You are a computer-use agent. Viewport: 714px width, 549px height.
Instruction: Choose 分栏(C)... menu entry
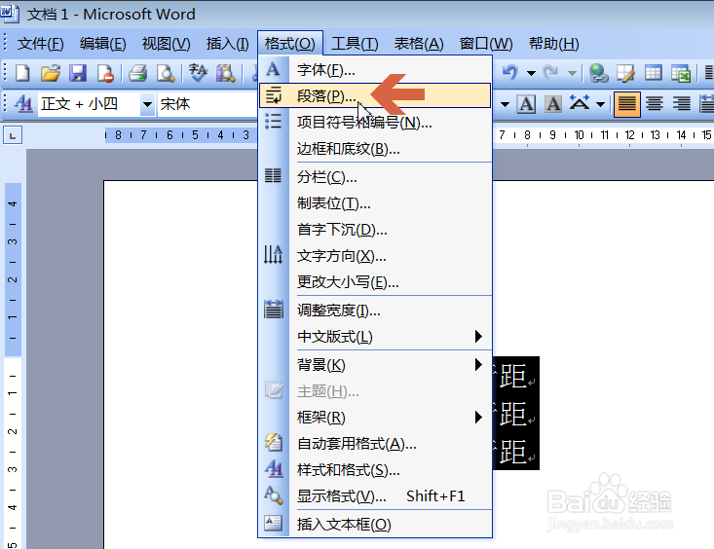coord(375,176)
